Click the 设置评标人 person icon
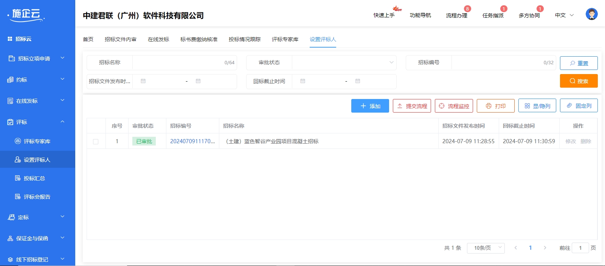Image resolution: width=605 pixels, height=266 pixels. tap(18, 159)
